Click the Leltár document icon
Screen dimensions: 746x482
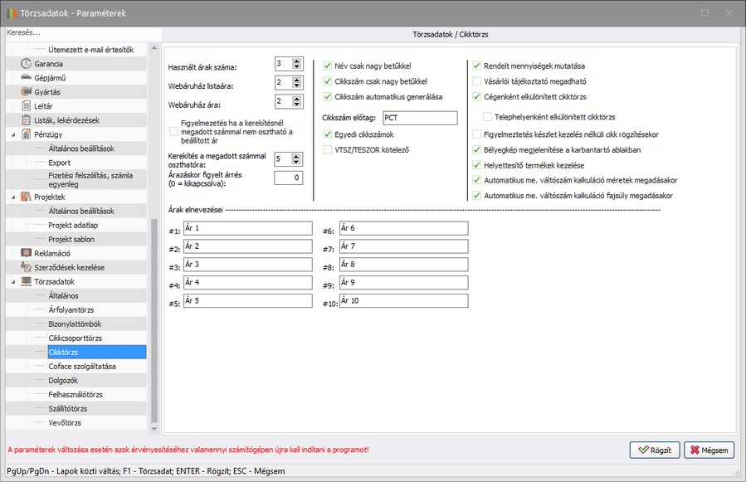tap(27, 105)
